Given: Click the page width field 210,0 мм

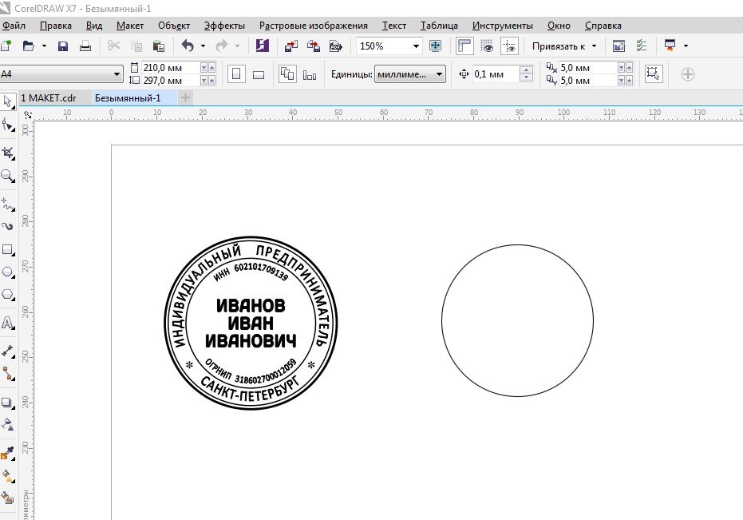Looking at the screenshot, I should click(170, 68).
